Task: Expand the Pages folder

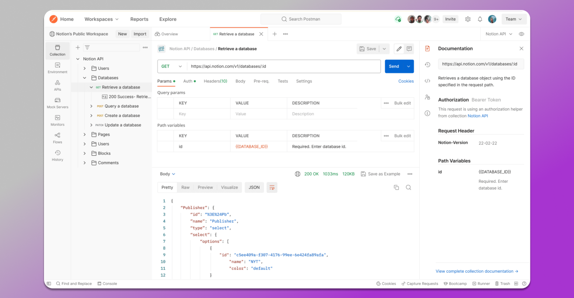Action: tap(85, 134)
